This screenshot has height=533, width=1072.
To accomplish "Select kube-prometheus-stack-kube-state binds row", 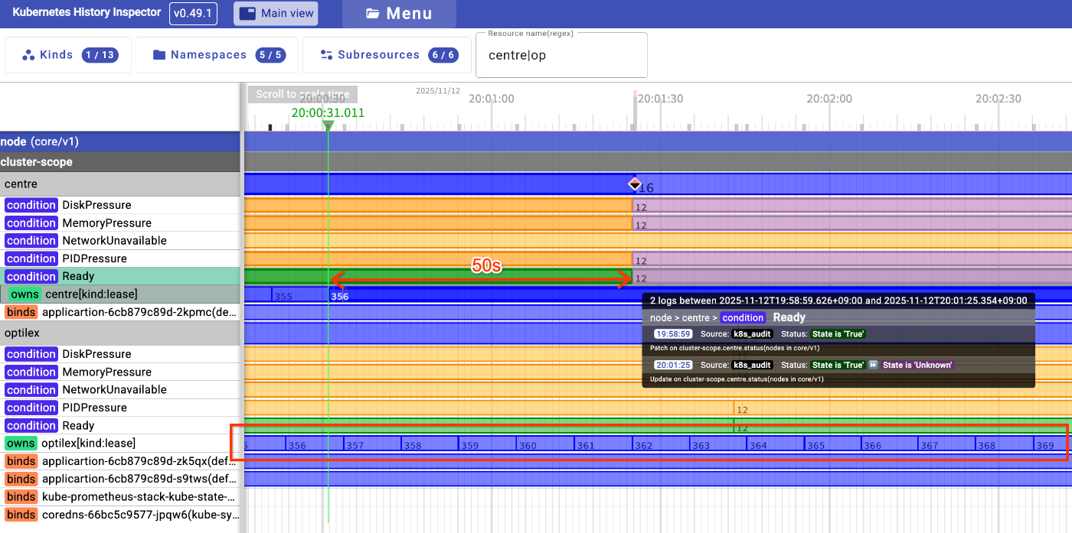I will [121, 497].
